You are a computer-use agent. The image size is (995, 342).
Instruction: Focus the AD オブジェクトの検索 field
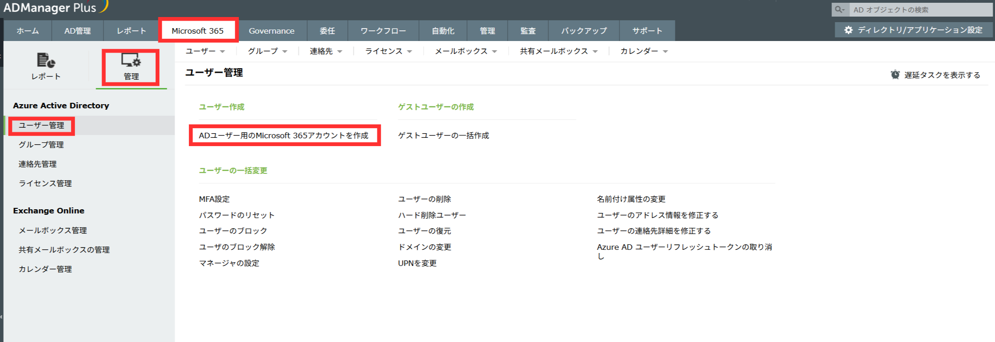pos(920,10)
